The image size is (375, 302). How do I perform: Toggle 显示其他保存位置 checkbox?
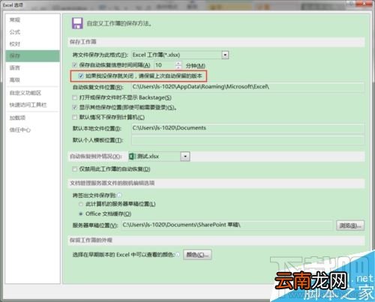[74, 107]
